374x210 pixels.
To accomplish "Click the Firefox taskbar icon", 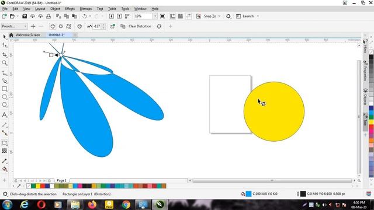I will point(92,205).
